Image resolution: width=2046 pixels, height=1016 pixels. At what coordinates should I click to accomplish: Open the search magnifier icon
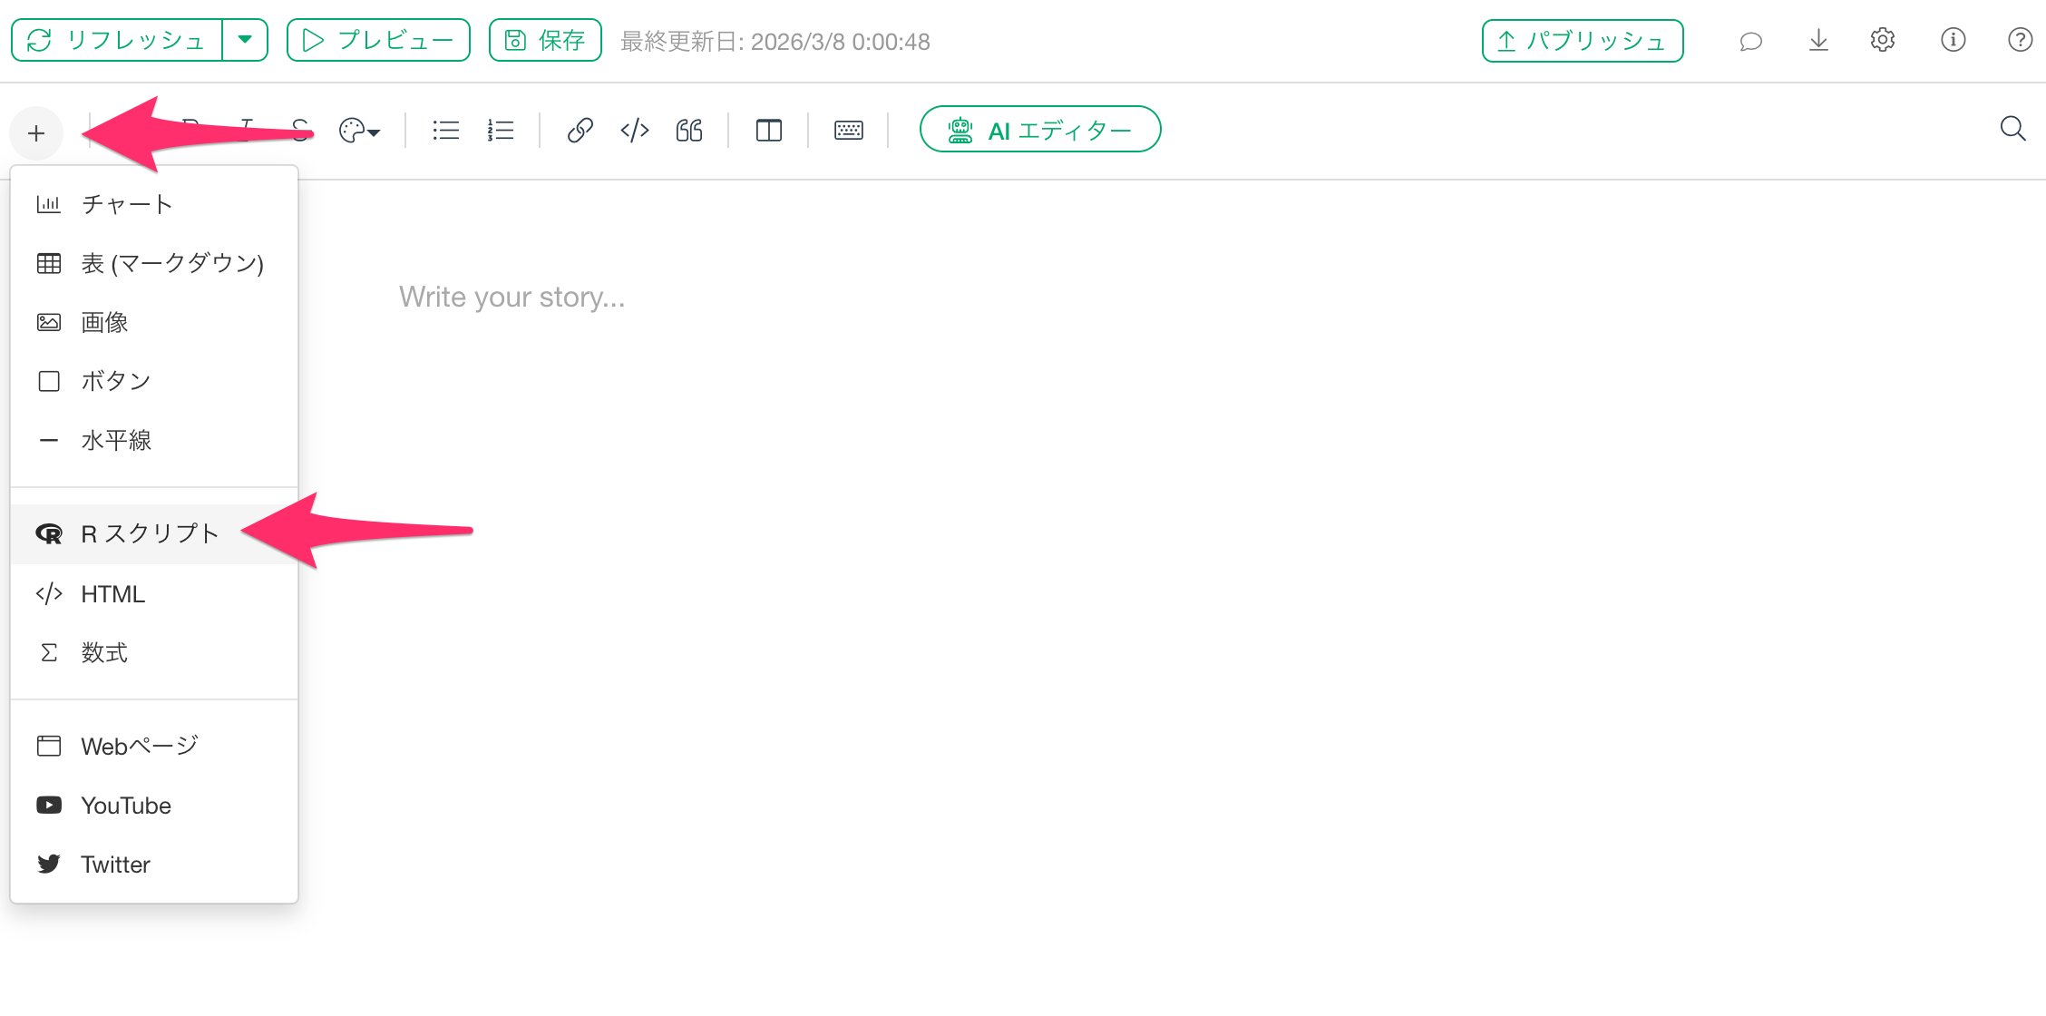[x=2012, y=129]
